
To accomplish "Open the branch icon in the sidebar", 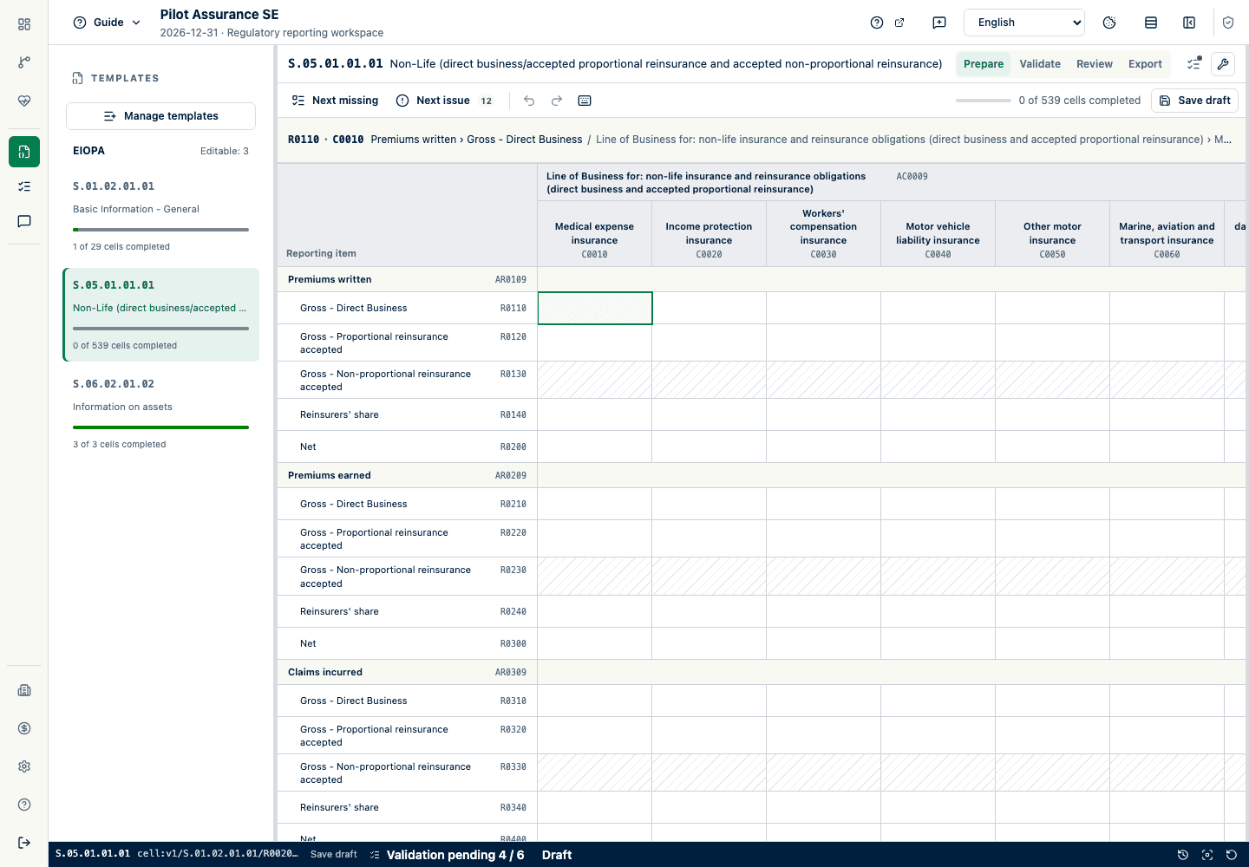I will [24, 62].
